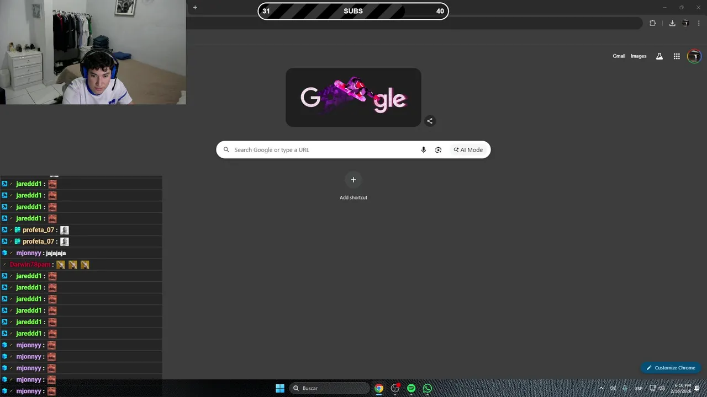This screenshot has height=397, width=707.
Task: Click mjonnyy's jajajaja chat message
Action: coord(56,253)
